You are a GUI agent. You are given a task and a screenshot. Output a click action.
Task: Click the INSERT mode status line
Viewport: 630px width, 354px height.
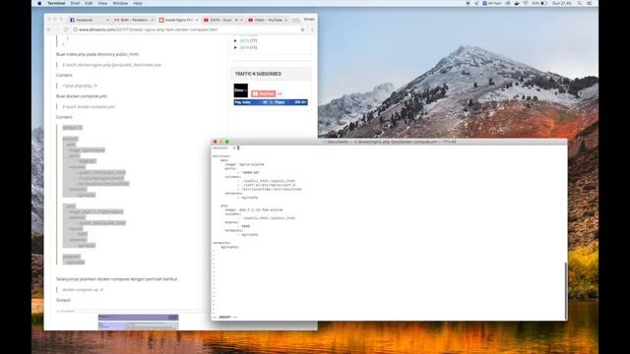click(225, 317)
